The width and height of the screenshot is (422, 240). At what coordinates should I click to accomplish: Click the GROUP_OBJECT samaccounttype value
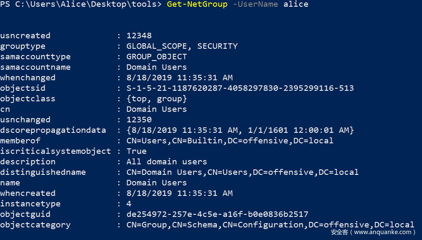coord(157,57)
